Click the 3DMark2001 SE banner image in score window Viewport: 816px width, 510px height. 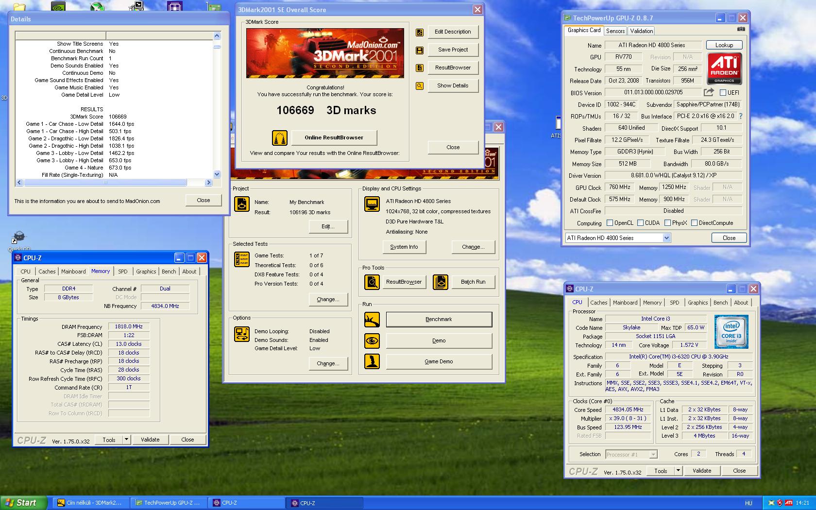(325, 53)
